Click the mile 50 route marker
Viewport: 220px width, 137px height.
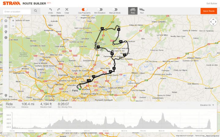click(x=119, y=29)
